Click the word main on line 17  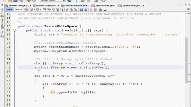tap(69, 30)
